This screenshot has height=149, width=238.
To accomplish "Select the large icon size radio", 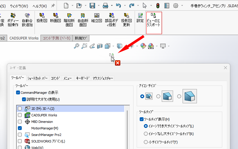I will pyautogui.click(x=179, y=96).
